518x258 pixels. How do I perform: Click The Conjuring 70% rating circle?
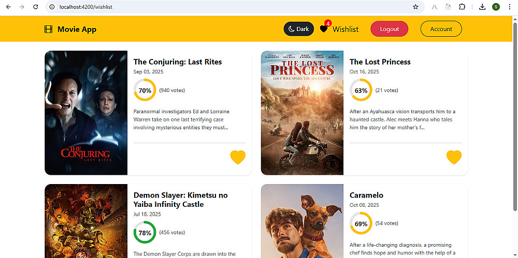click(145, 90)
